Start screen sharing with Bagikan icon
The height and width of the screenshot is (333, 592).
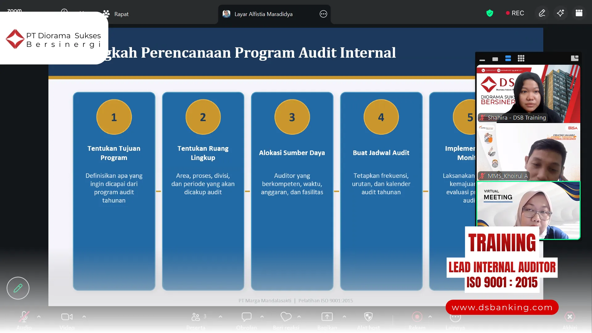coord(327,317)
